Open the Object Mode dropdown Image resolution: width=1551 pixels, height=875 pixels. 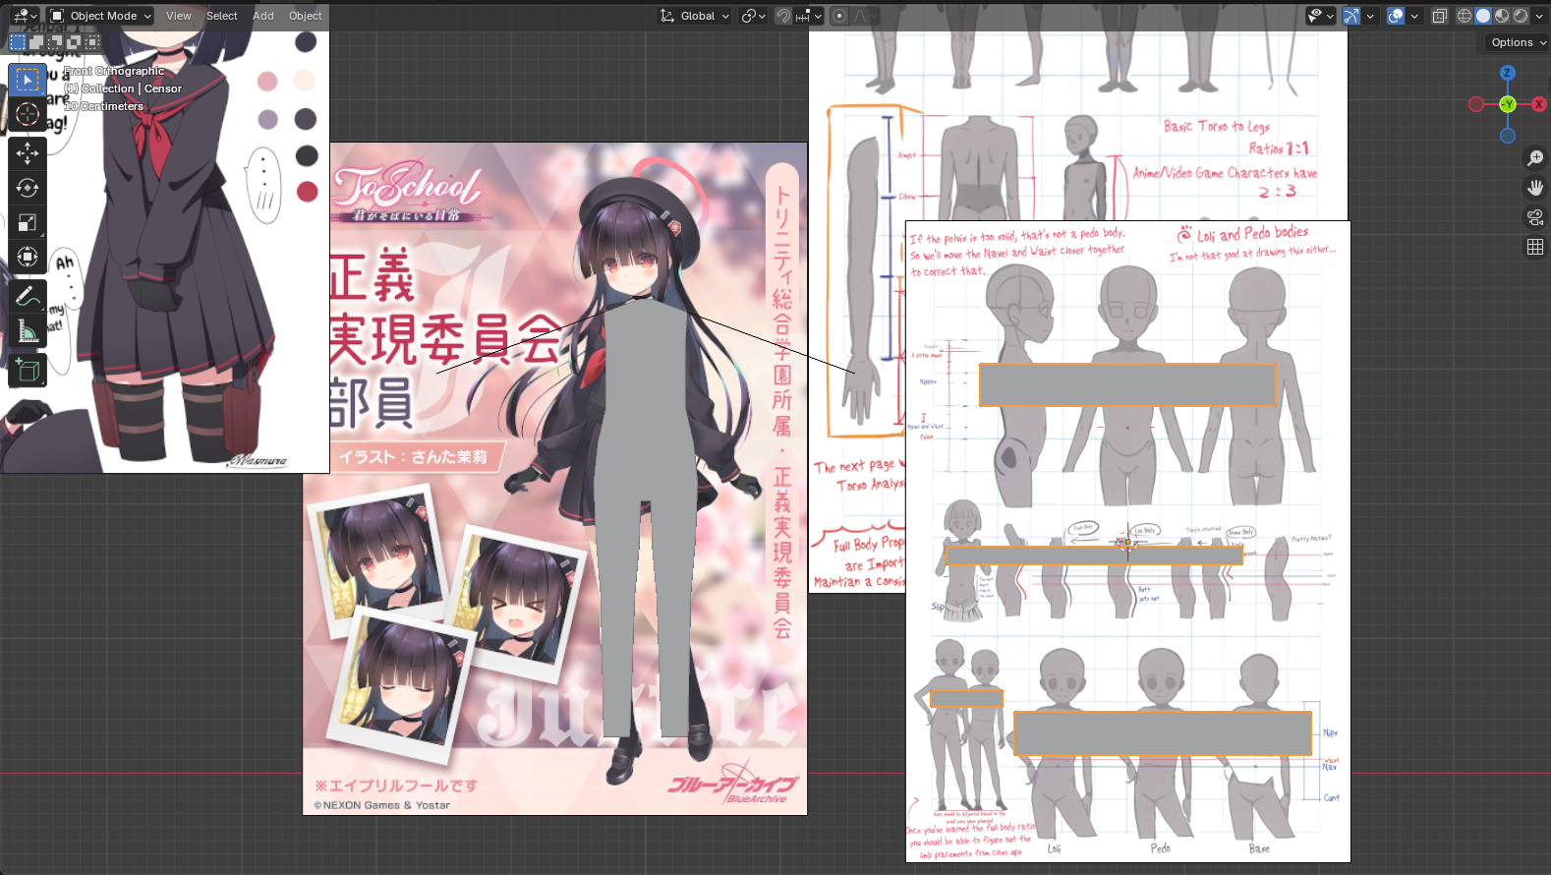[101, 16]
